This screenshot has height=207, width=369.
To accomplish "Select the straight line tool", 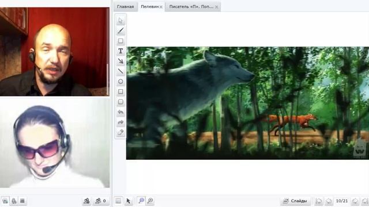I will [121, 71].
